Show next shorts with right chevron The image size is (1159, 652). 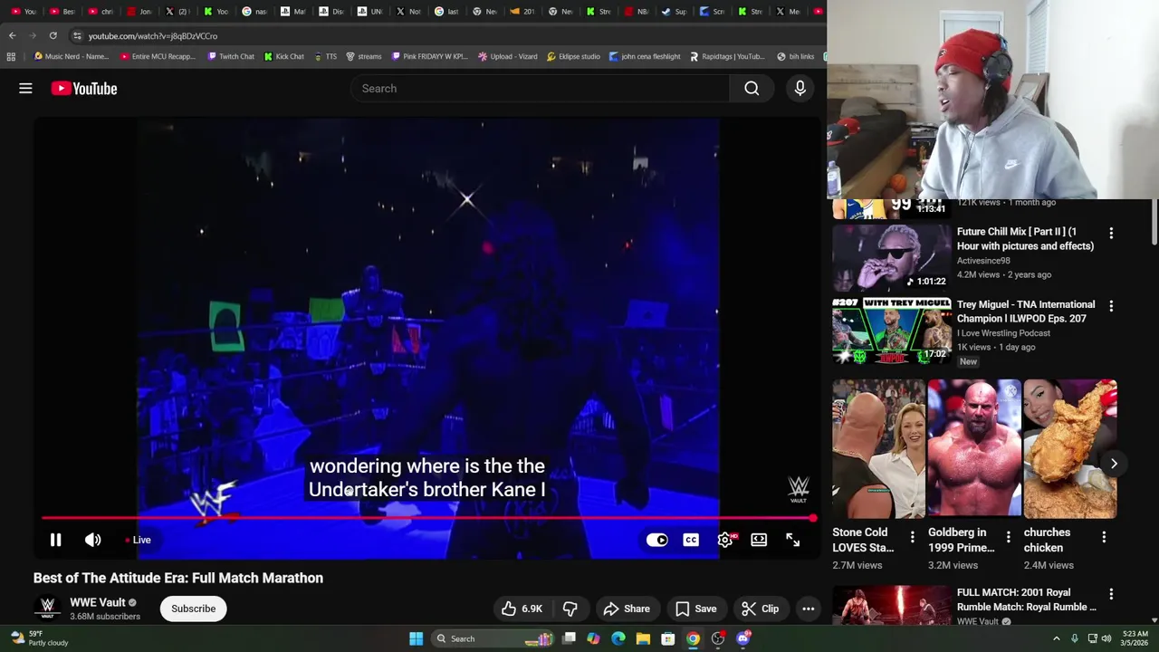(x=1114, y=464)
